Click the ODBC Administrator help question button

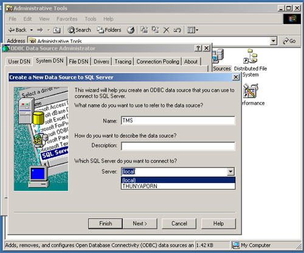tap(198, 48)
